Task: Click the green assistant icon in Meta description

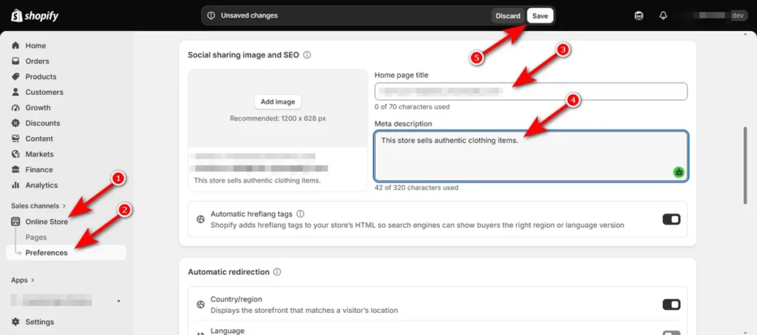Action: click(679, 172)
